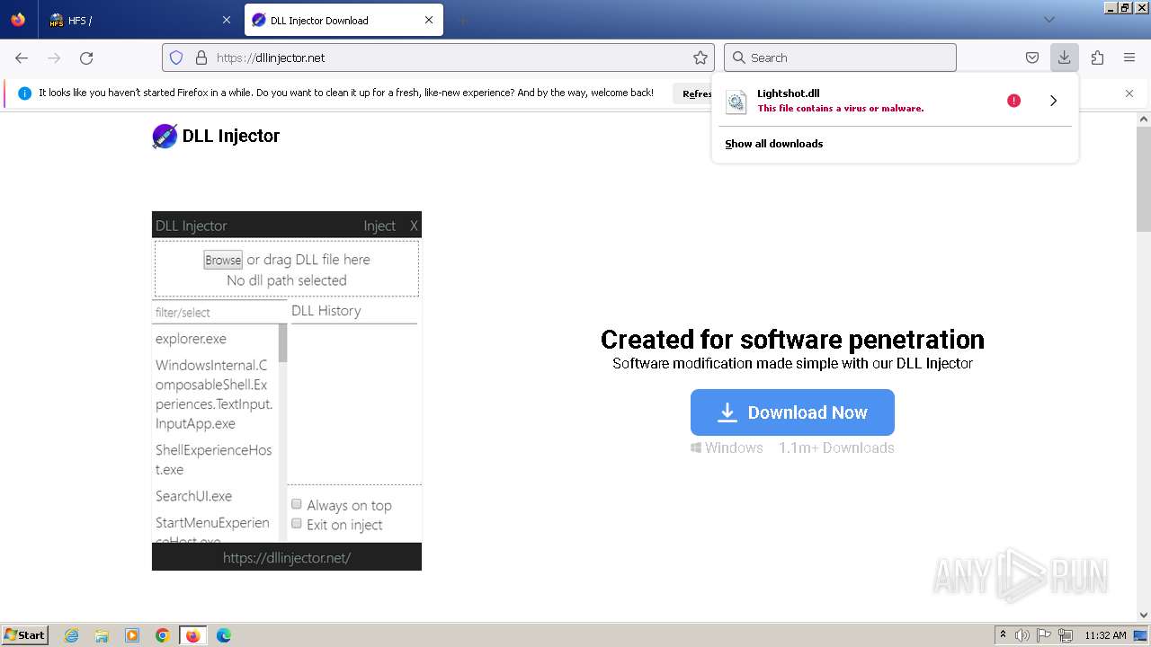Image resolution: width=1151 pixels, height=647 pixels.
Task: Click the Browse button
Action: point(223,260)
